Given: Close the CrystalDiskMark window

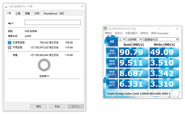Looking at the screenshot, I should tap(177, 29).
